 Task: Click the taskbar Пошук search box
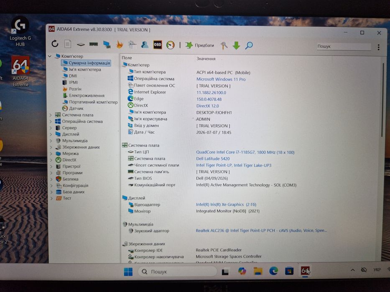(177, 272)
